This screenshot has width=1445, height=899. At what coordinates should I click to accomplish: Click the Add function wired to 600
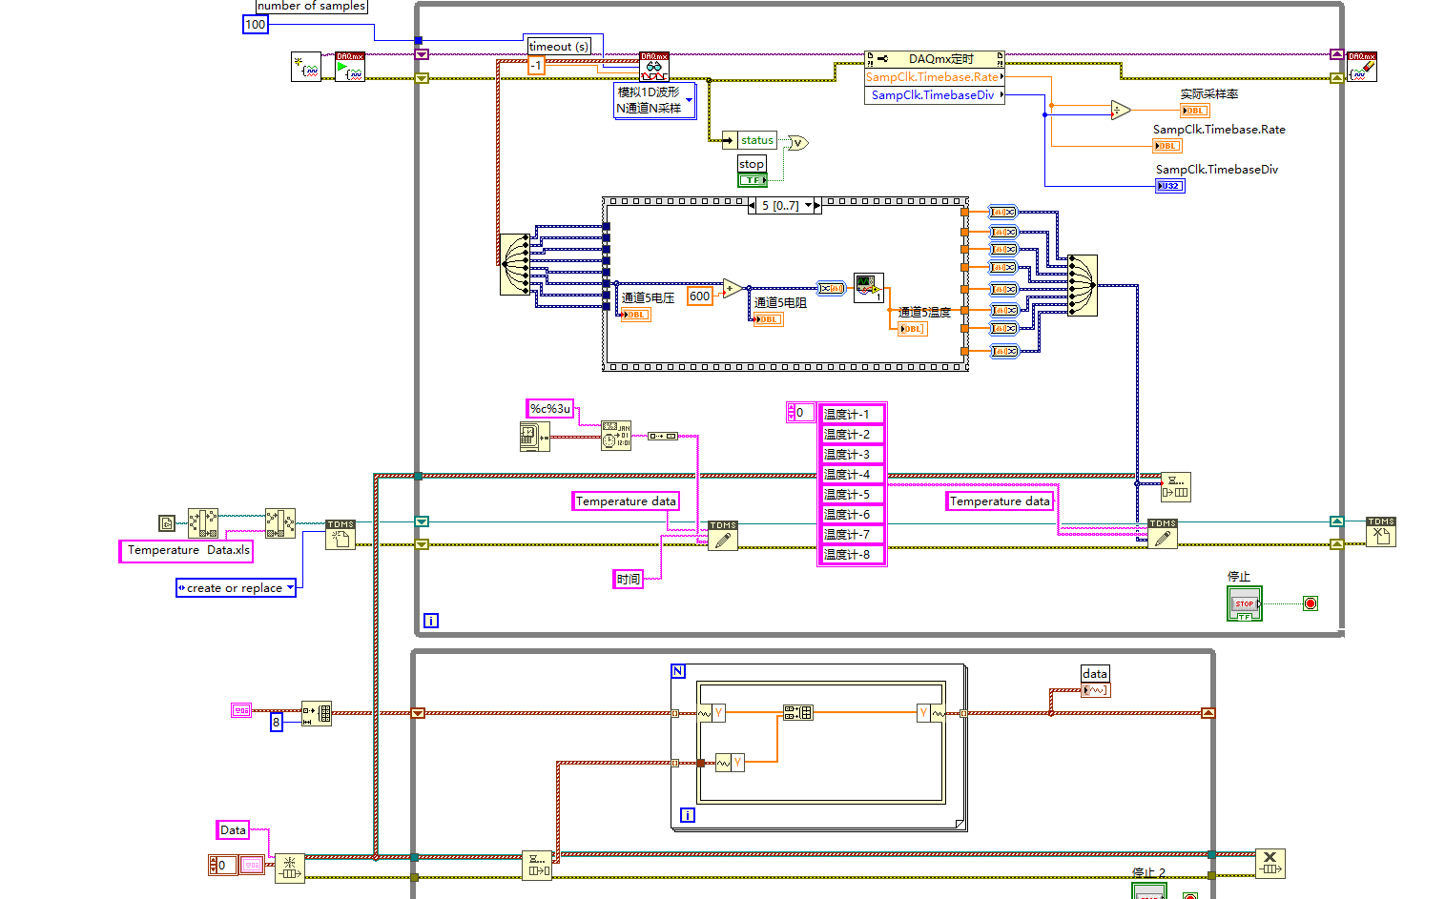[733, 289]
